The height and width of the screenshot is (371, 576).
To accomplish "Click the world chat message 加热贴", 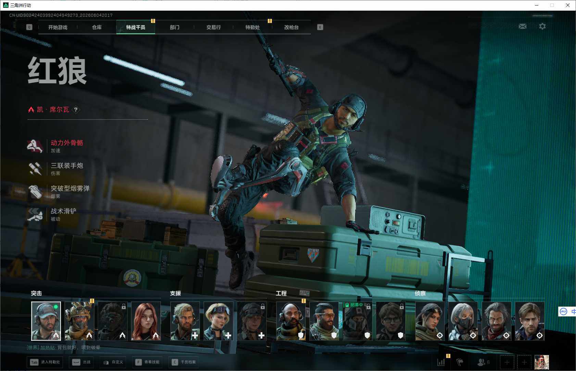I will 64,348.
